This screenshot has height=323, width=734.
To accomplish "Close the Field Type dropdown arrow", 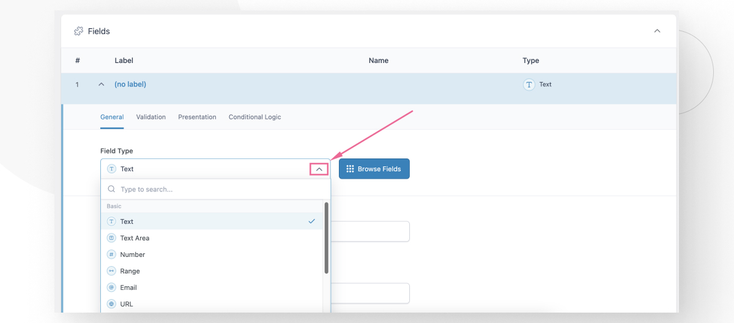I will click(x=319, y=169).
